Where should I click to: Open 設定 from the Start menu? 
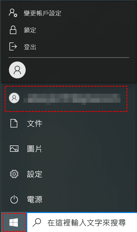click(35, 174)
